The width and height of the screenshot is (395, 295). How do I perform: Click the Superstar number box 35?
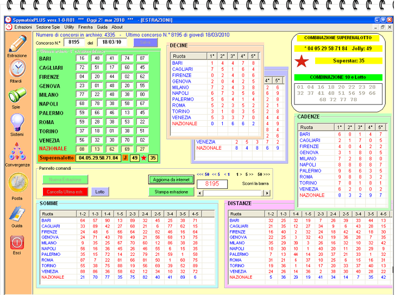click(x=153, y=158)
